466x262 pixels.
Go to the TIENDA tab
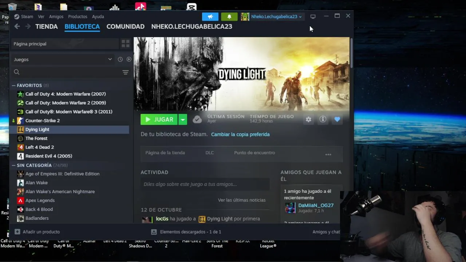click(47, 27)
